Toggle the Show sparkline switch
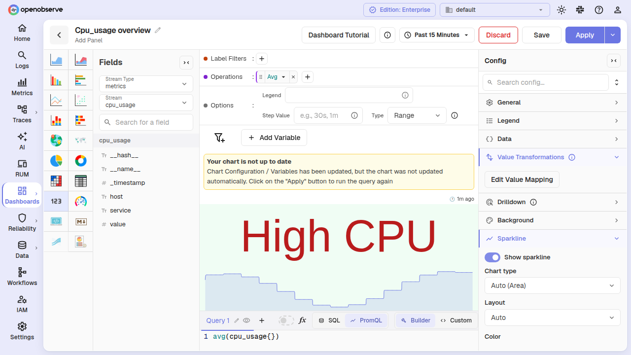The width and height of the screenshot is (631, 355). point(492,257)
